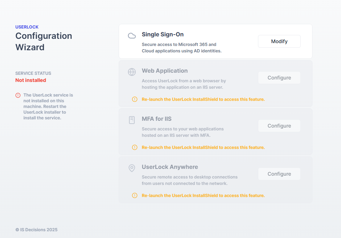Click the warning icon in the MFA for IIS card
The width and height of the screenshot is (341, 238).
coord(135,148)
